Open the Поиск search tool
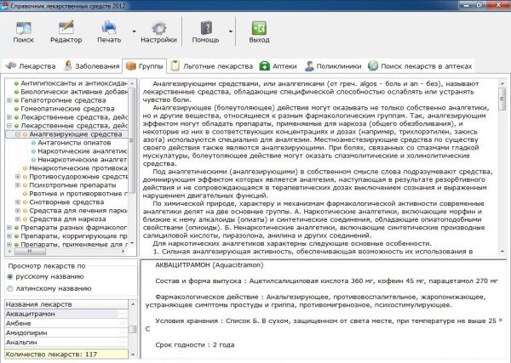 [x=24, y=31]
